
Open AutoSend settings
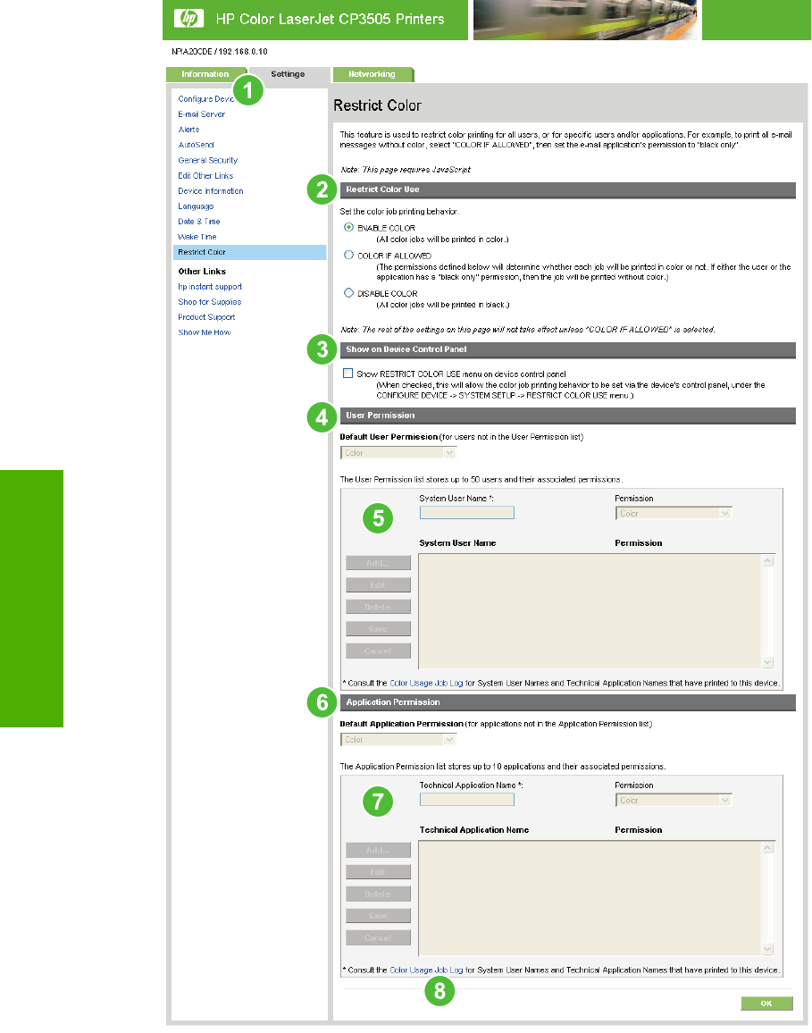pyautogui.click(x=196, y=144)
